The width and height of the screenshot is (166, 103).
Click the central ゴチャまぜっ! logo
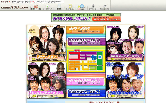[x=86, y=61]
